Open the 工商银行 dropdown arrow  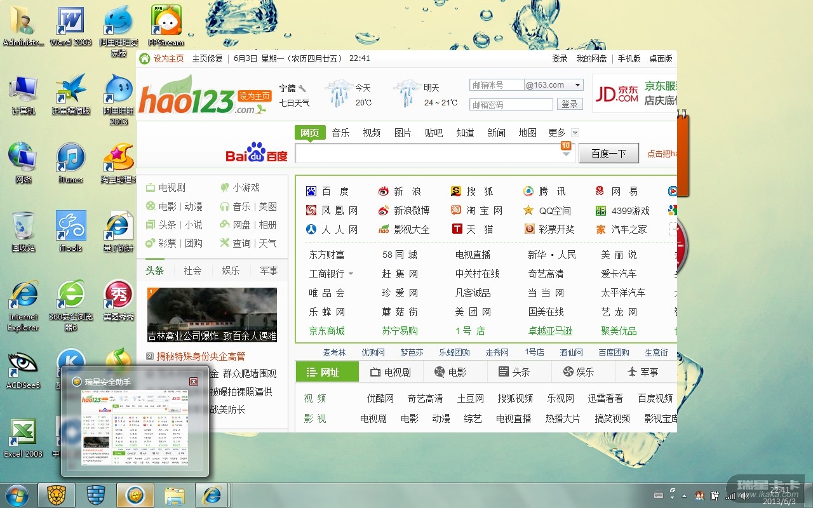pos(351,274)
